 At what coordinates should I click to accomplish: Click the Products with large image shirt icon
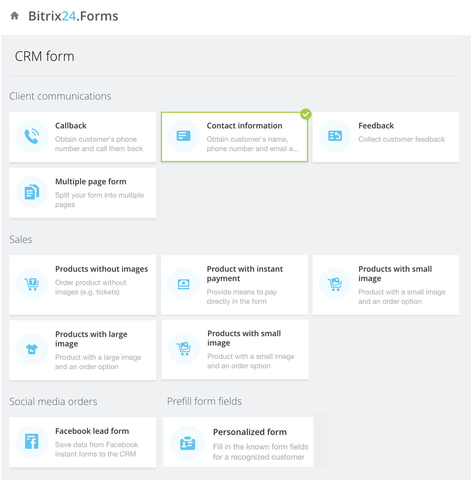click(x=32, y=349)
